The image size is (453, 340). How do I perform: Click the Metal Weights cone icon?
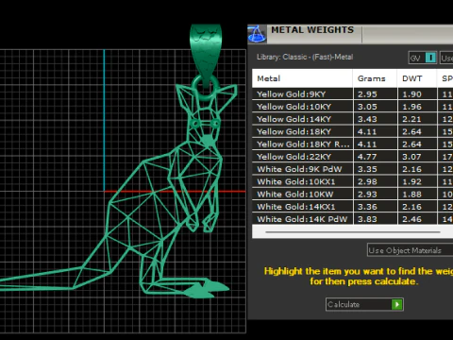(257, 34)
